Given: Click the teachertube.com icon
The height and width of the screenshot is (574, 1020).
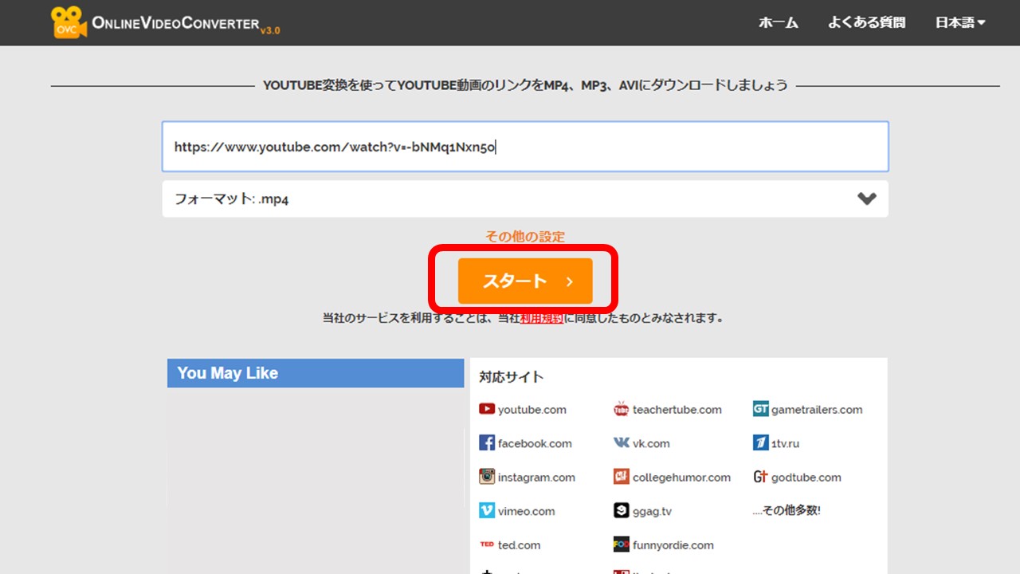Looking at the screenshot, I should click(621, 409).
